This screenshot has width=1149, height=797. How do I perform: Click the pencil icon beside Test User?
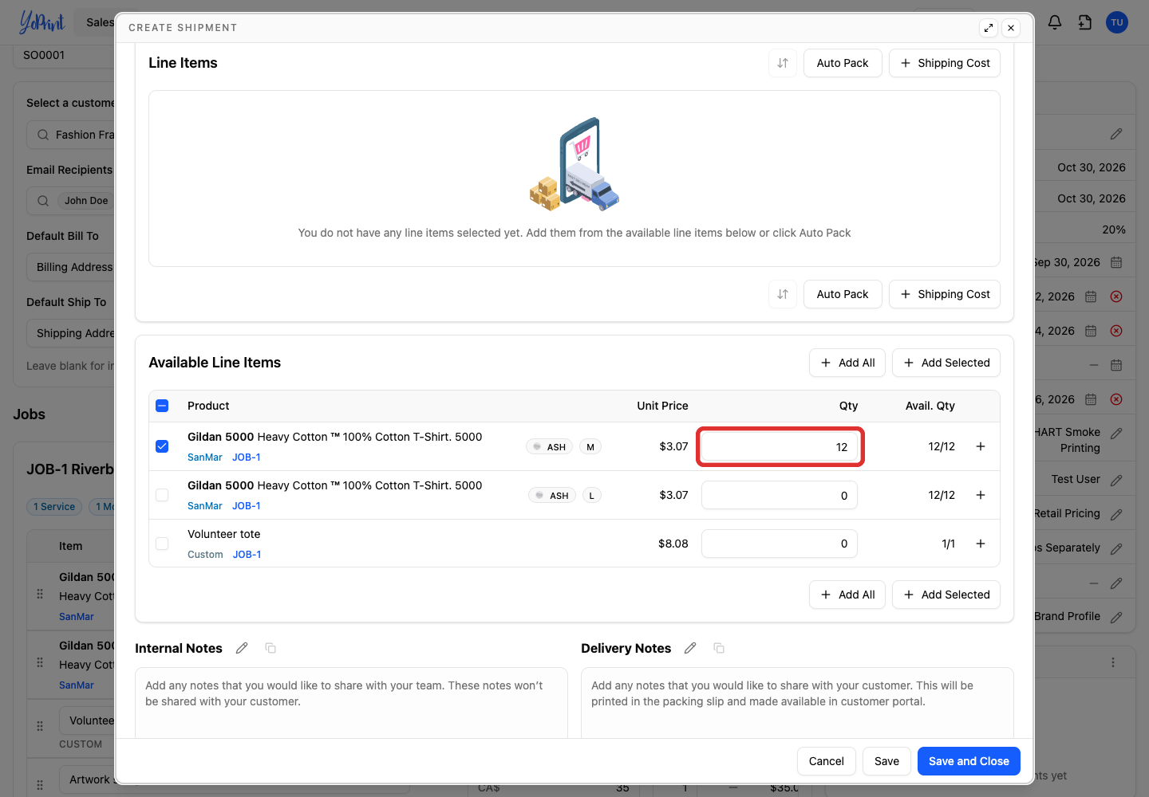pos(1116,480)
